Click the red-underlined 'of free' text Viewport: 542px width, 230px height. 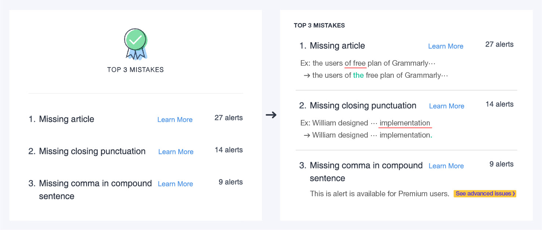(x=355, y=63)
